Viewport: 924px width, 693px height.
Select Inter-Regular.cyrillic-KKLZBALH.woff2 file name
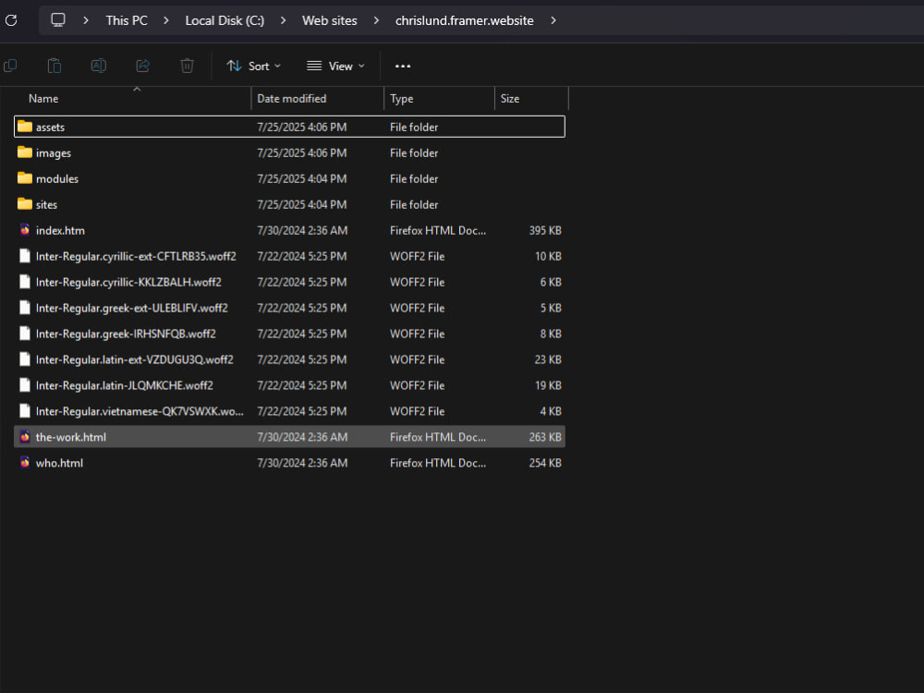[128, 282]
